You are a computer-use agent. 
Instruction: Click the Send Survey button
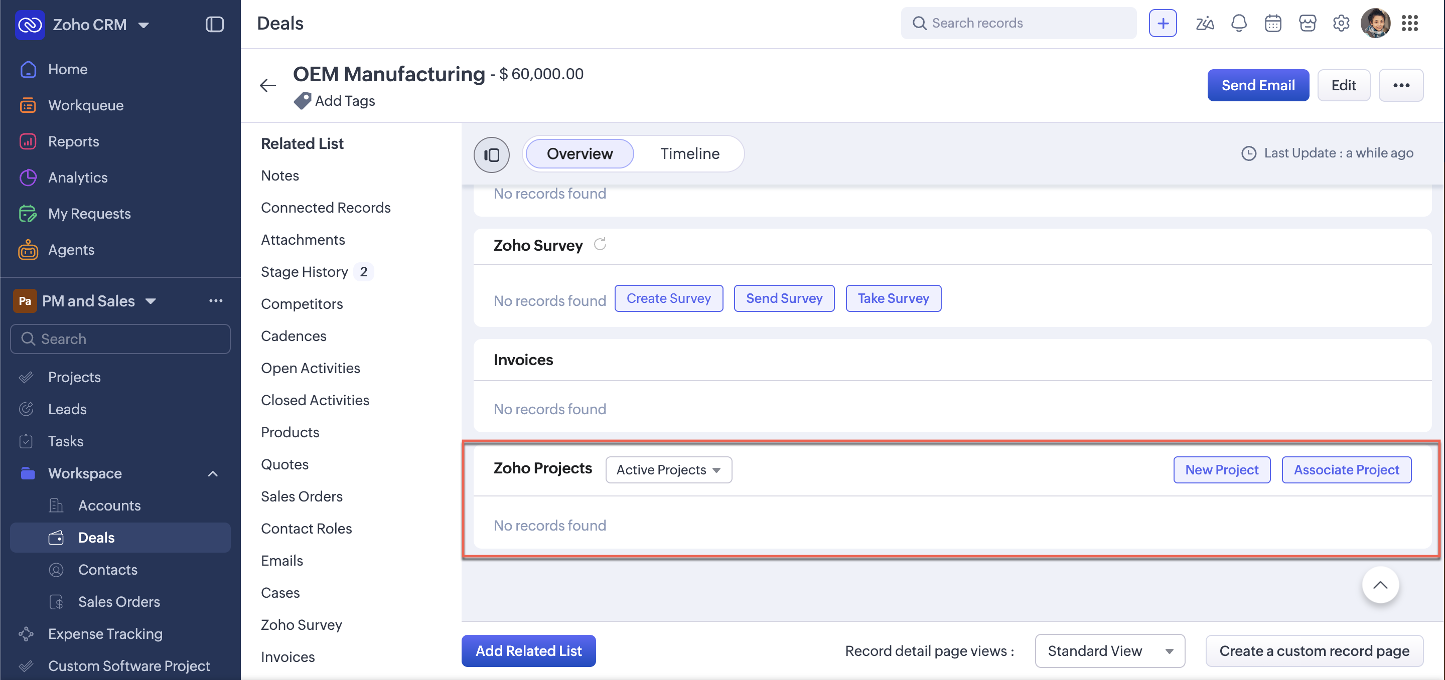(x=784, y=299)
